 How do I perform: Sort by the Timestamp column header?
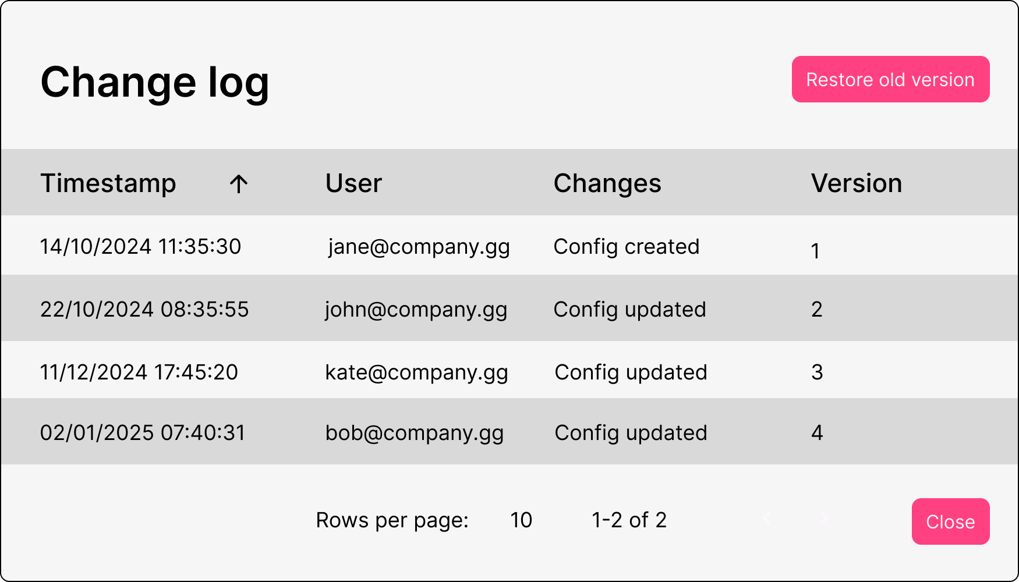(108, 183)
